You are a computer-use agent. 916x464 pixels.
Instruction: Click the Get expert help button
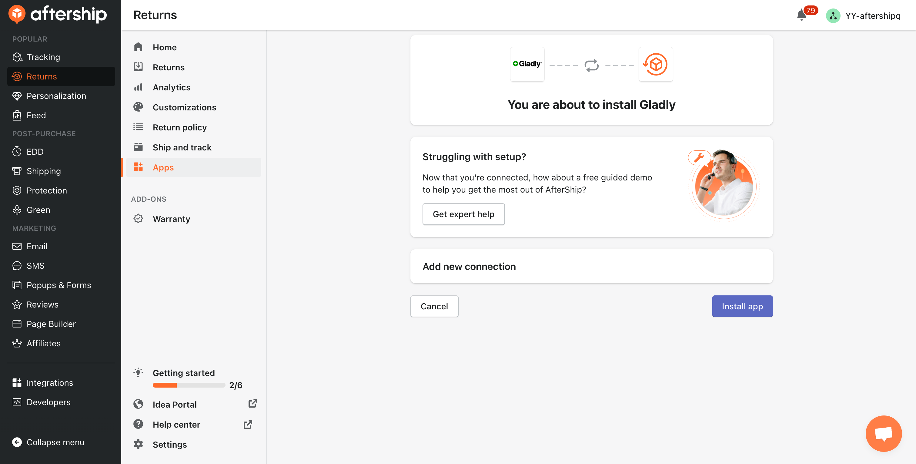click(463, 214)
